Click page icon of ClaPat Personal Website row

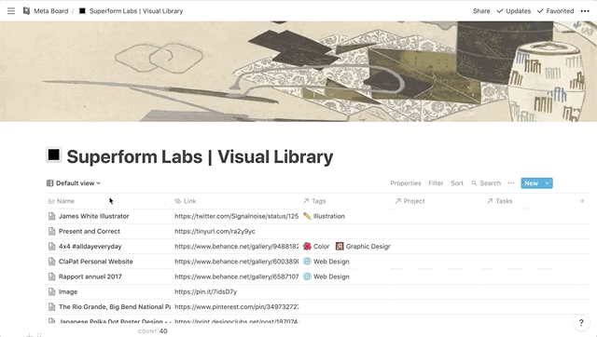tap(52, 262)
